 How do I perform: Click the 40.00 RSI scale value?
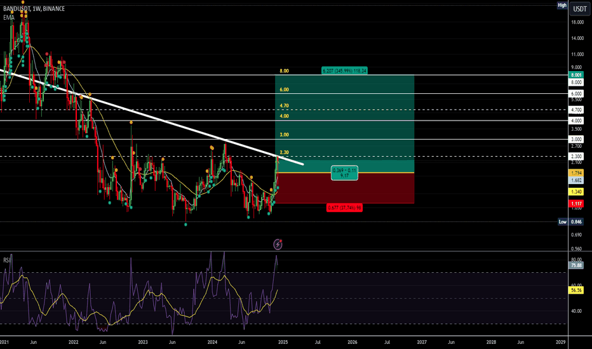coord(576,312)
